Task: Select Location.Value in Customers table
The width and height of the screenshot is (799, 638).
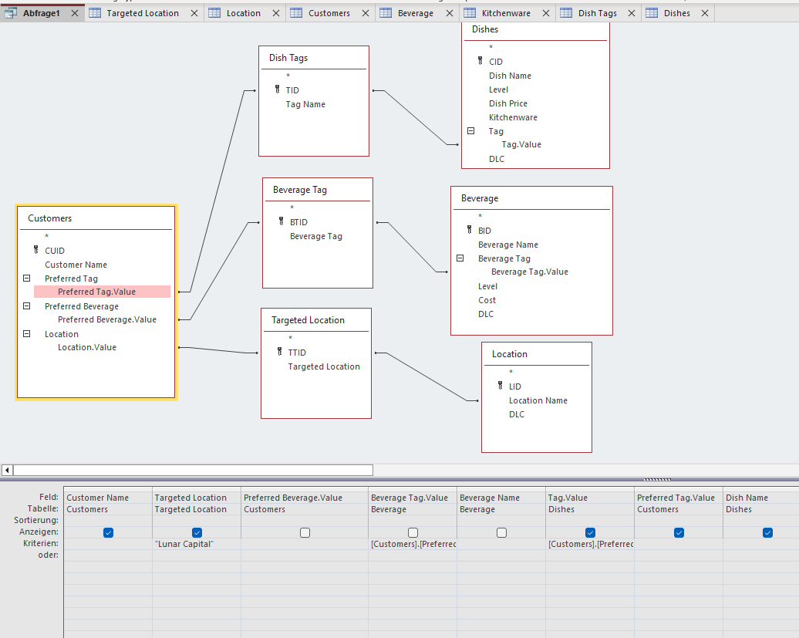Action: pyautogui.click(x=87, y=347)
